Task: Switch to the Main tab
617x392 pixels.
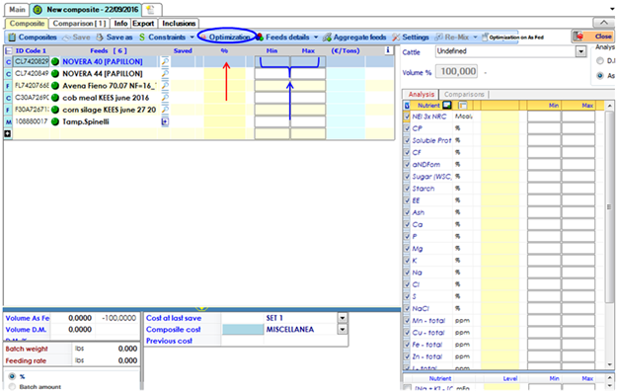Action: point(17,10)
